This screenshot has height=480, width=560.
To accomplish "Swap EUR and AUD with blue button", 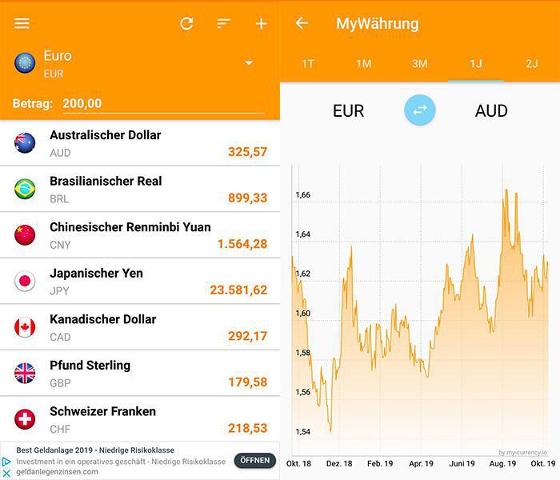I will click(x=420, y=110).
